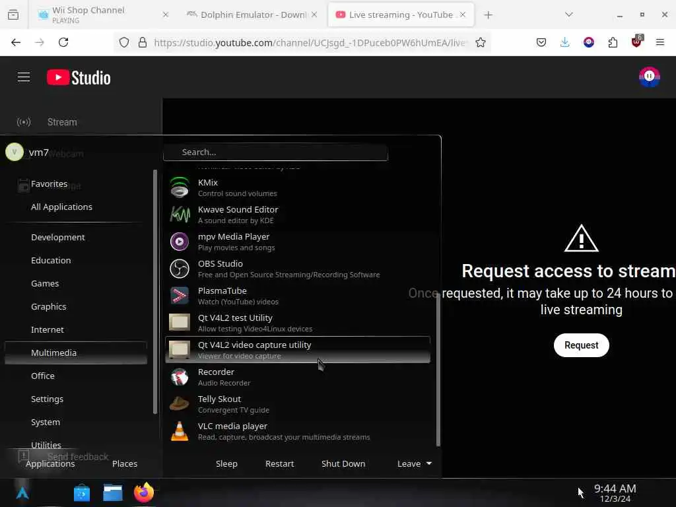Open Discover software store in taskbar

[x=81, y=492]
